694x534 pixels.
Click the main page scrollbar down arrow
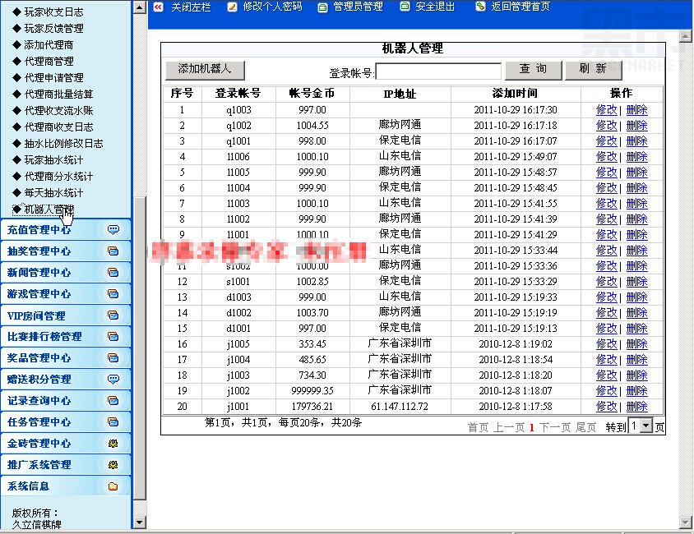pyautogui.click(x=686, y=522)
